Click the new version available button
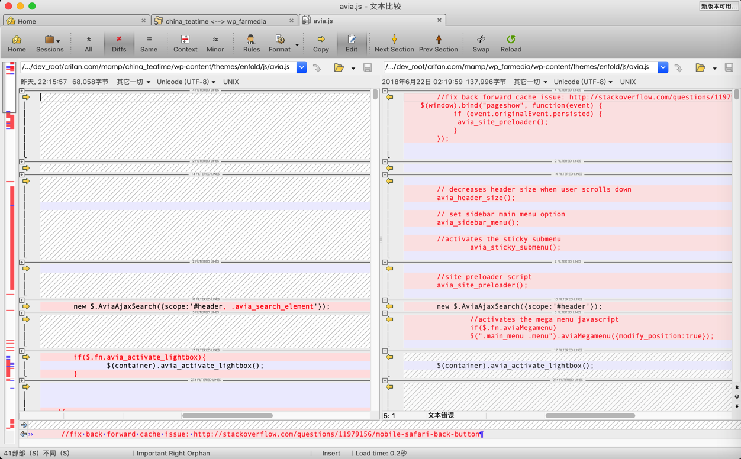741x459 pixels. (719, 6)
